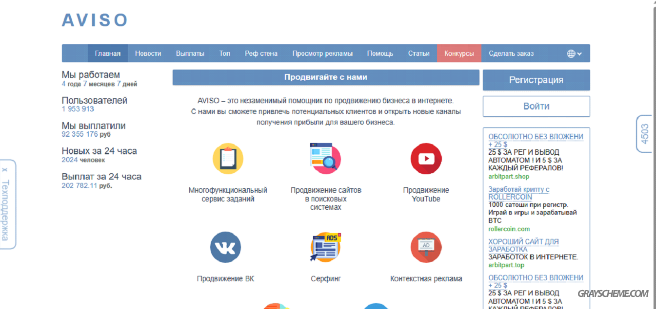The image size is (656, 309).
Task: Click the arbitpart.top ad address
Action: 507,265
